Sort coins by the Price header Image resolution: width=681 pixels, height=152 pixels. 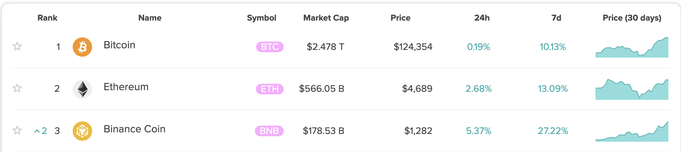(x=400, y=18)
